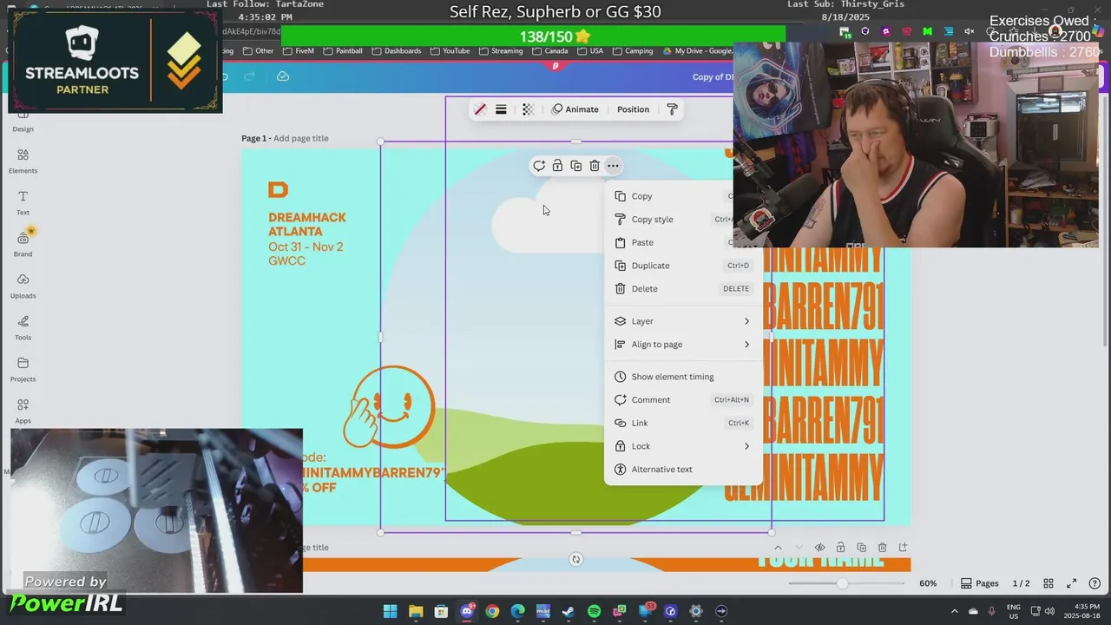Click the Animate button

pos(575,109)
